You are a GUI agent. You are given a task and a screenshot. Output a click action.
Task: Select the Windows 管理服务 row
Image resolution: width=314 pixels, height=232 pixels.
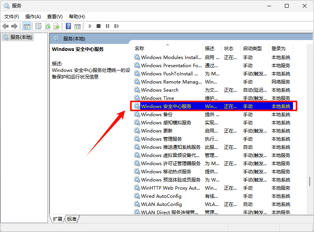[213, 139]
